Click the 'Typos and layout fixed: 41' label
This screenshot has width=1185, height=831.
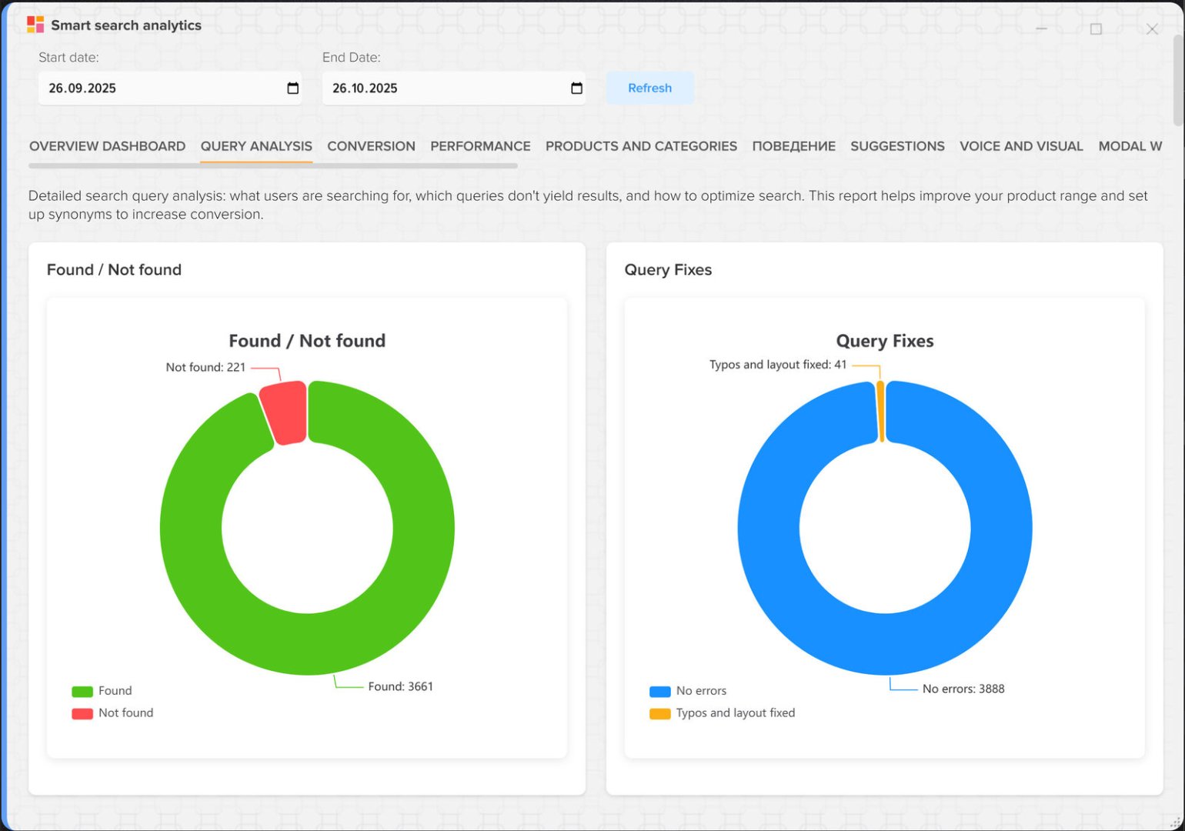coord(778,365)
